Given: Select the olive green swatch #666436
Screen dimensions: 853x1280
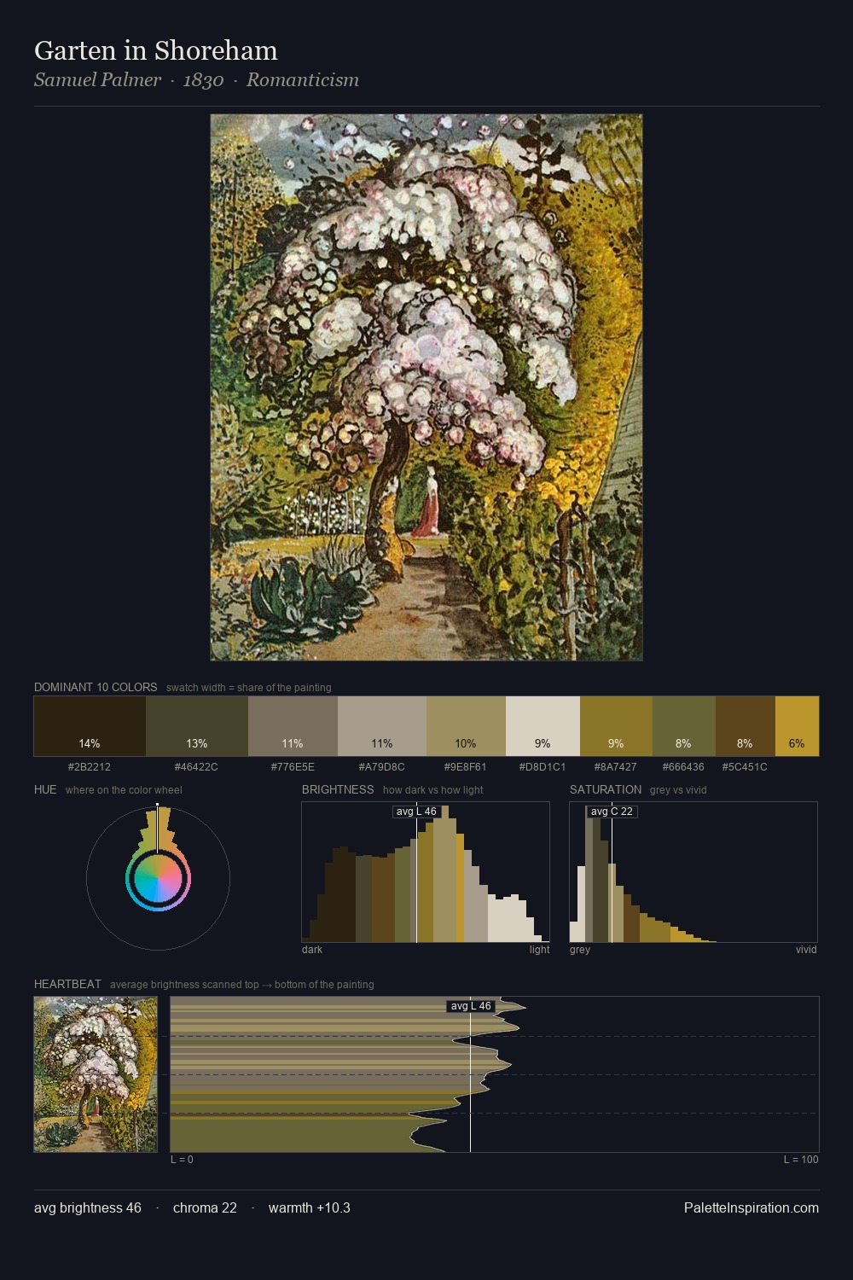Looking at the screenshot, I should pyautogui.click(x=684, y=726).
